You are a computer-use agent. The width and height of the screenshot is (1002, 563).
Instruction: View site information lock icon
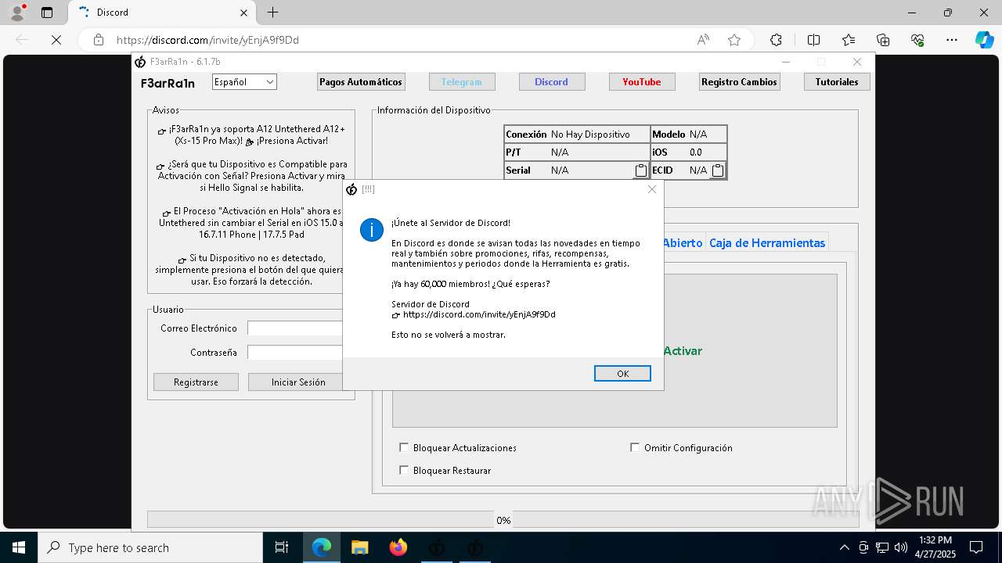pyautogui.click(x=98, y=40)
